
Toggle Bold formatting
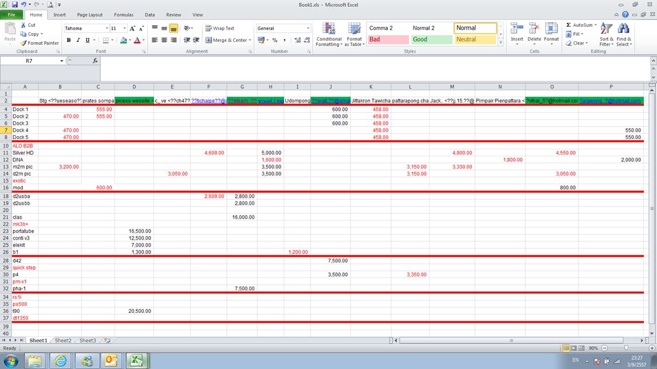69,40
